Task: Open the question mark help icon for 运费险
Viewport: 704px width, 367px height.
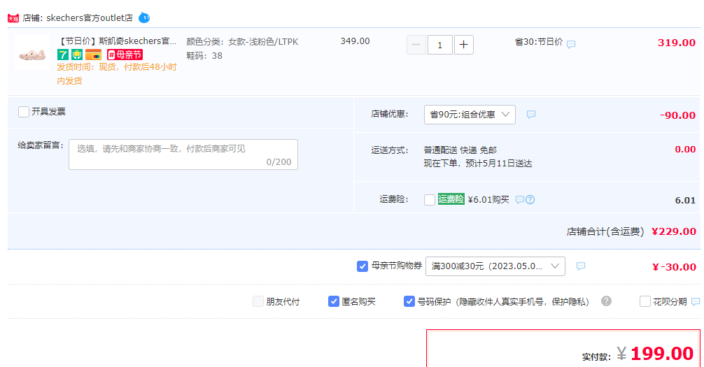Action: pos(530,200)
